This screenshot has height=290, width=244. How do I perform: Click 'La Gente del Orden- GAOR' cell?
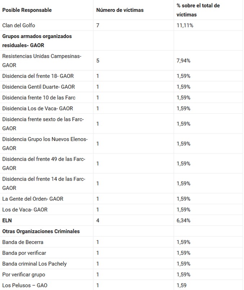point(33,199)
